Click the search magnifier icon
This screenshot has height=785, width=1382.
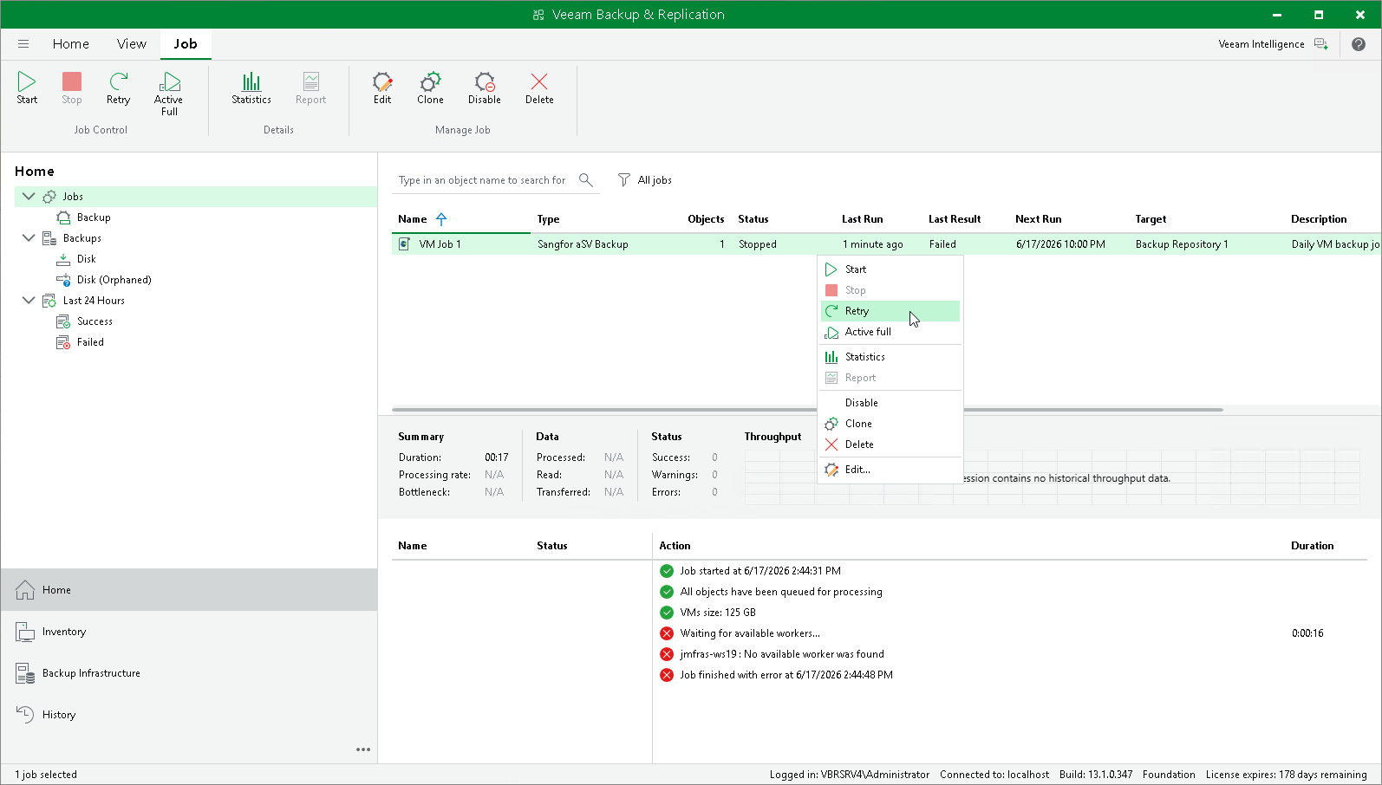point(586,180)
